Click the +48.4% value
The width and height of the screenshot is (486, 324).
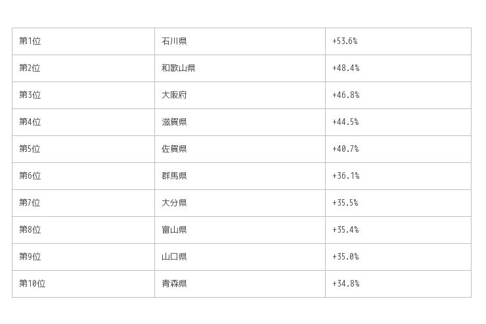click(x=345, y=68)
